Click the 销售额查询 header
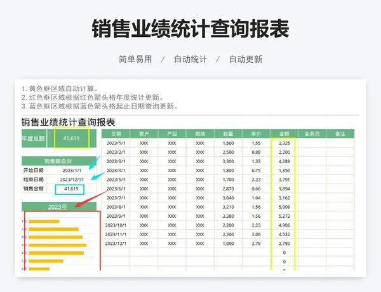381x292 pixels. tap(58, 161)
